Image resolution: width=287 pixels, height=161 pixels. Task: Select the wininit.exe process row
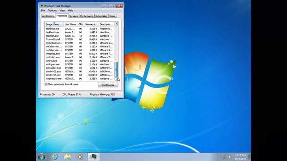[x=79, y=61]
